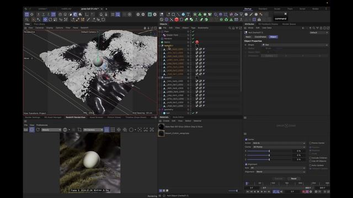This screenshot has height=198, width=353.
Task: Enable the Points Center checkbox
Action: [x=311, y=143]
